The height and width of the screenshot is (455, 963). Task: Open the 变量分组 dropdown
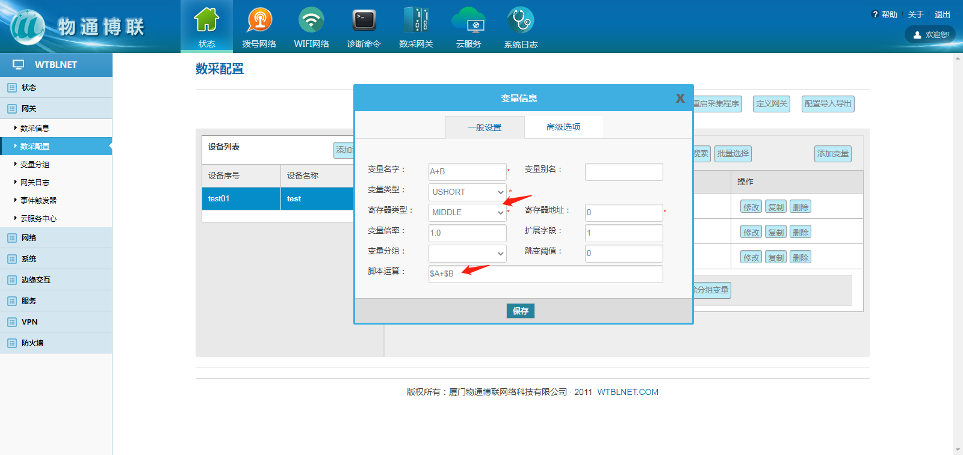[468, 253]
